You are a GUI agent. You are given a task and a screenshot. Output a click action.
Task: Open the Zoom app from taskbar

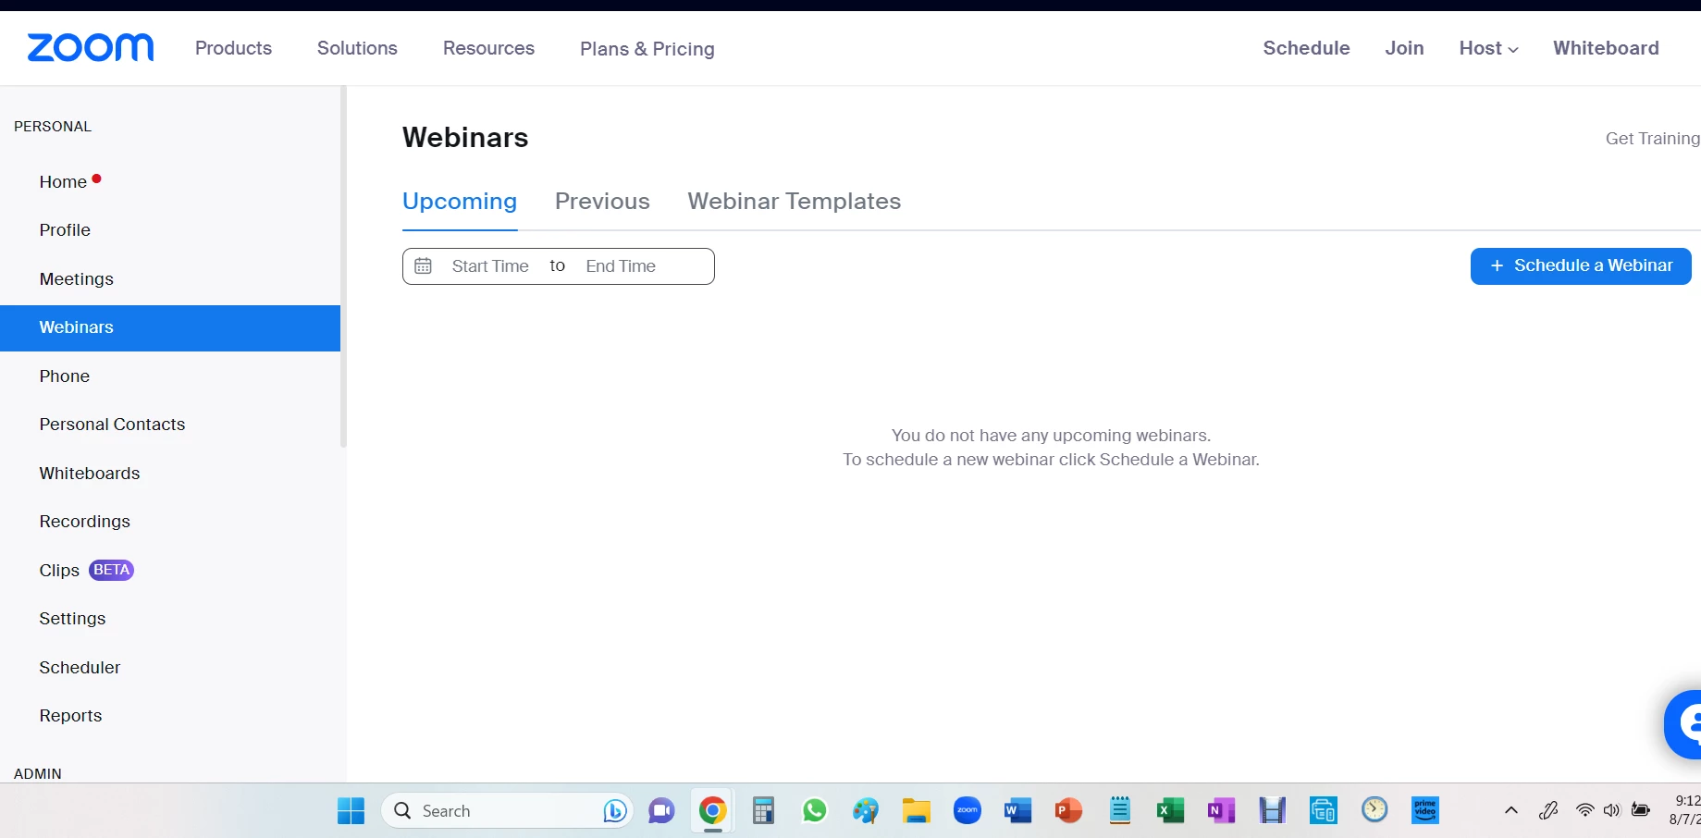click(x=968, y=811)
